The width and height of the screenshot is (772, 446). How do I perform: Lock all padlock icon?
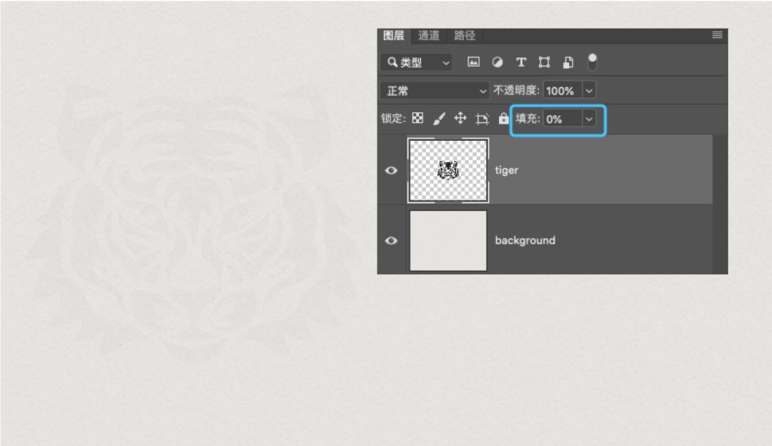[503, 118]
